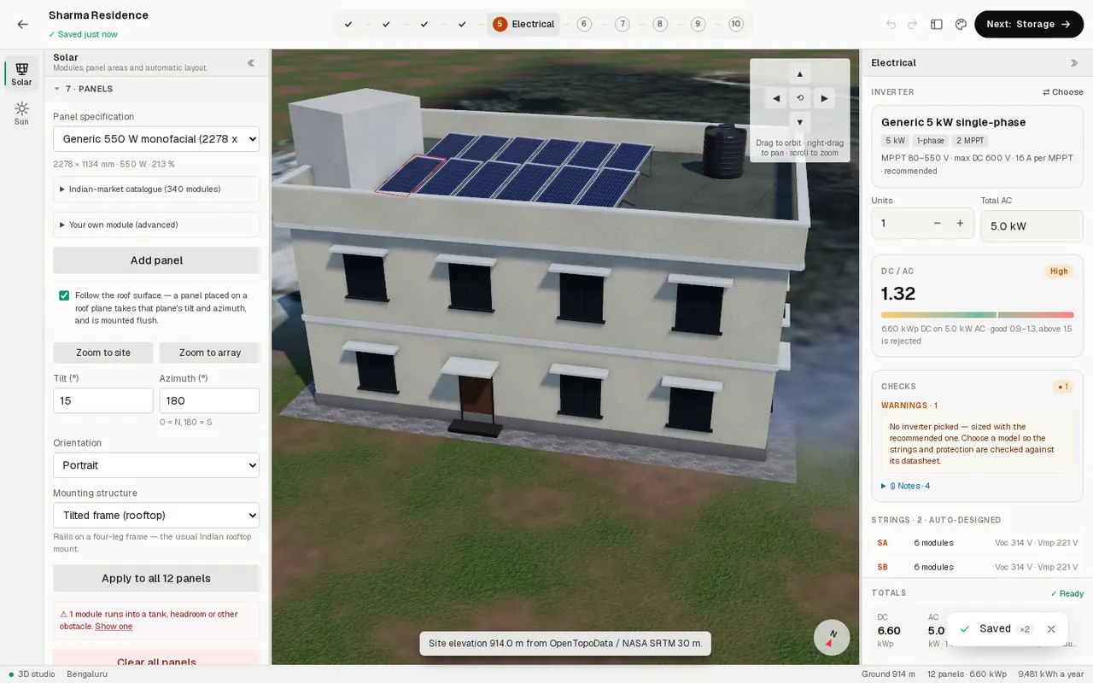Open the Solar sidebar panel
The image size is (1093, 683).
pyautogui.click(x=21, y=73)
